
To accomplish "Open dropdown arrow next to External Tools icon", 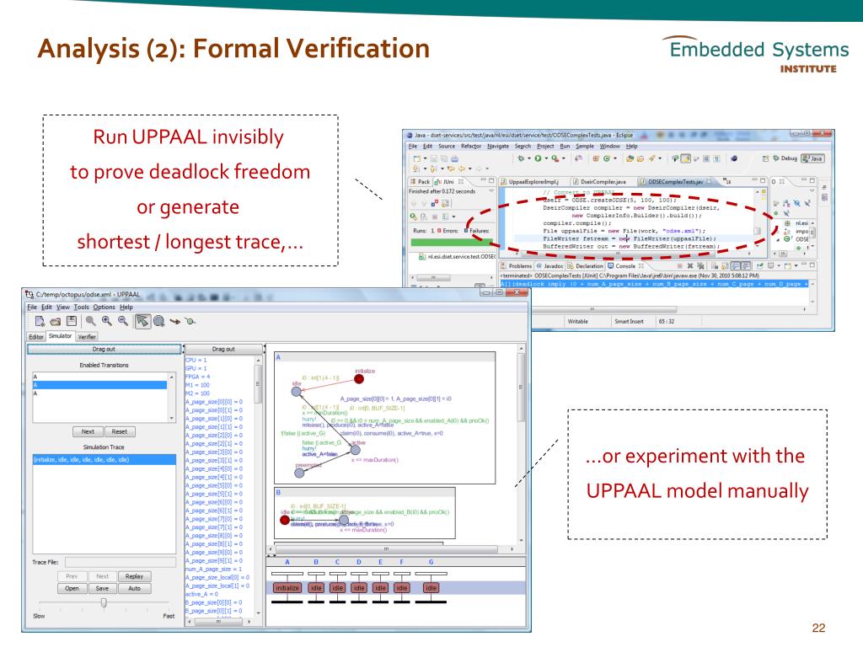I will tap(564, 158).
